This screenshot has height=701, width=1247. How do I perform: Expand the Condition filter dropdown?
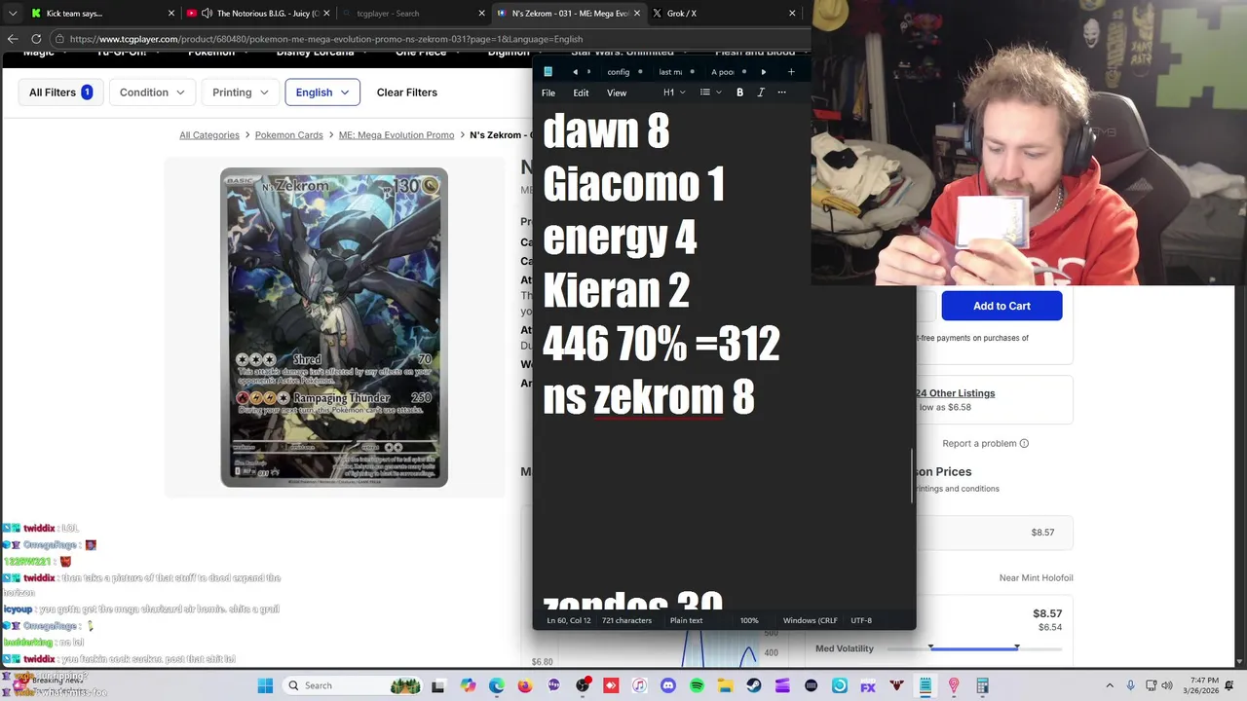(x=152, y=92)
